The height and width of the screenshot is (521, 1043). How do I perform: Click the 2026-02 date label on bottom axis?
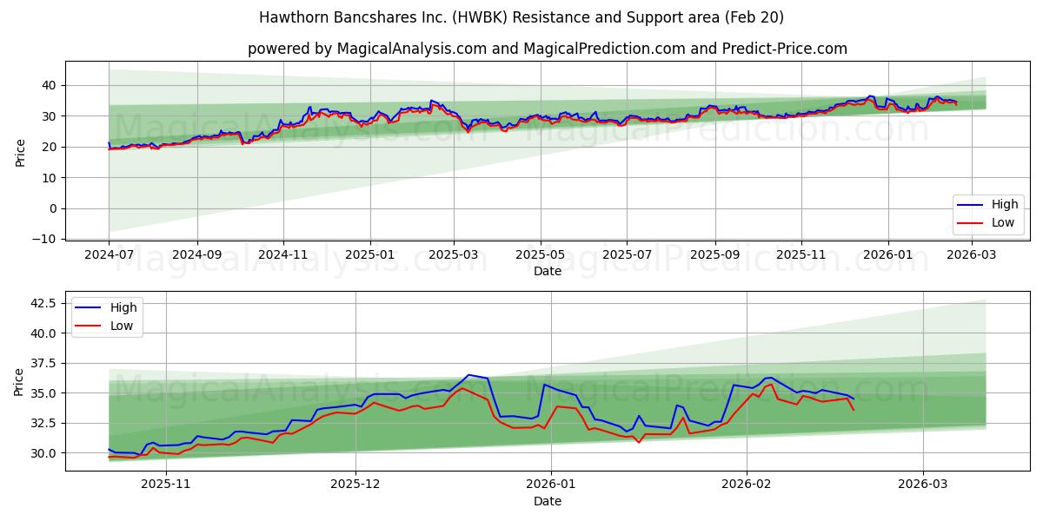click(747, 485)
